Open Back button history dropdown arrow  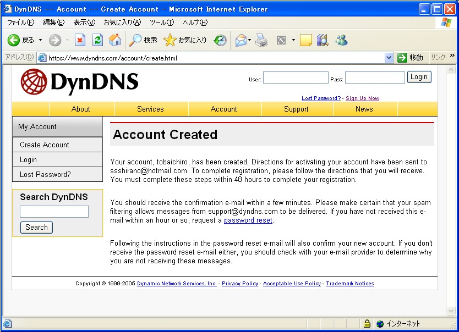click(x=40, y=40)
